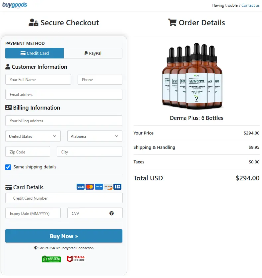
Task: Click the Email address input field
Action: [x=64, y=94]
